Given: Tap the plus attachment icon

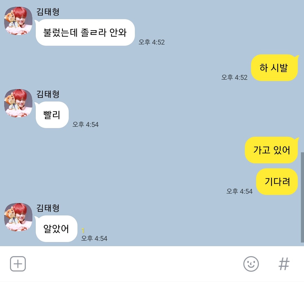Looking at the screenshot, I should tap(18, 264).
